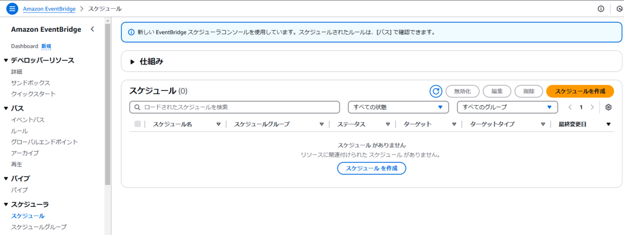Sort by スケジュール名 column

(218, 124)
